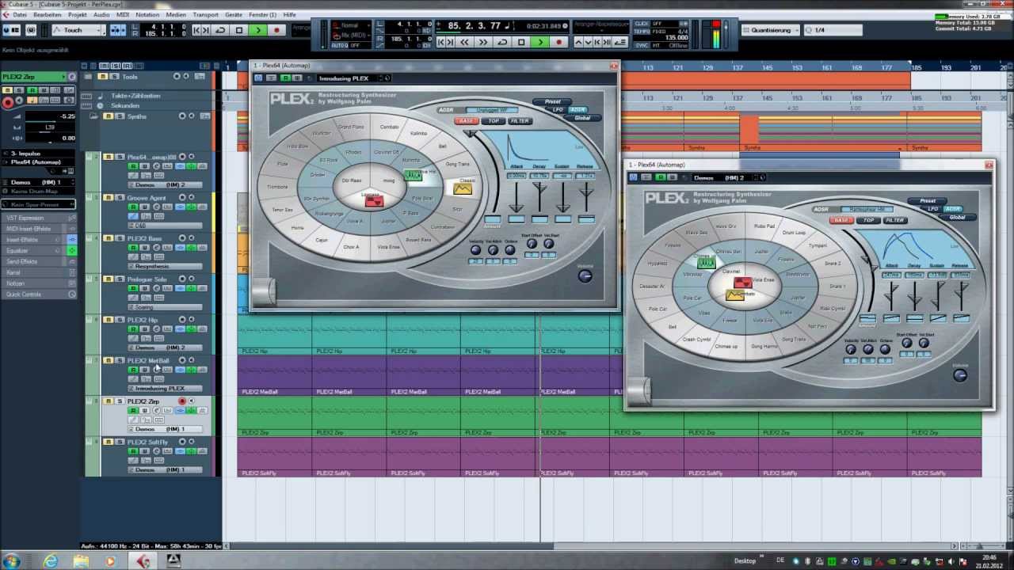Select the green waveform marker in right Plex wheel
This screenshot has width=1014, height=570.
tap(706, 262)
